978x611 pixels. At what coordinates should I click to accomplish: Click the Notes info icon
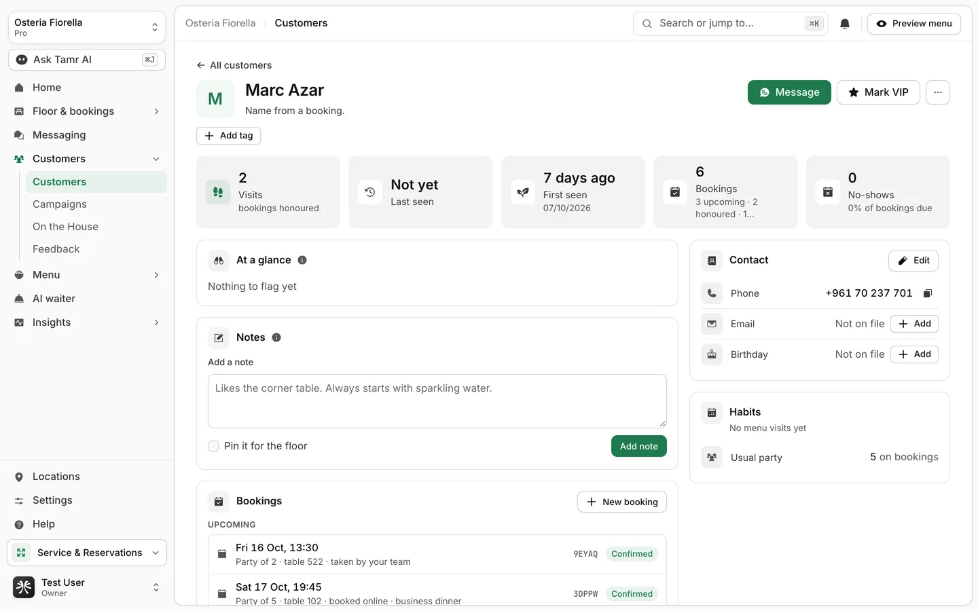pyautogui.click(x=276, y=337)
